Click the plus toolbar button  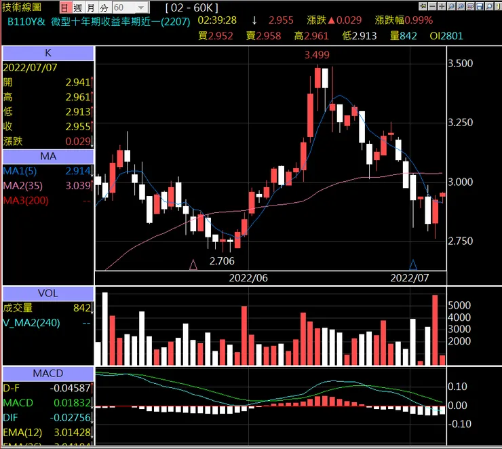442,6
